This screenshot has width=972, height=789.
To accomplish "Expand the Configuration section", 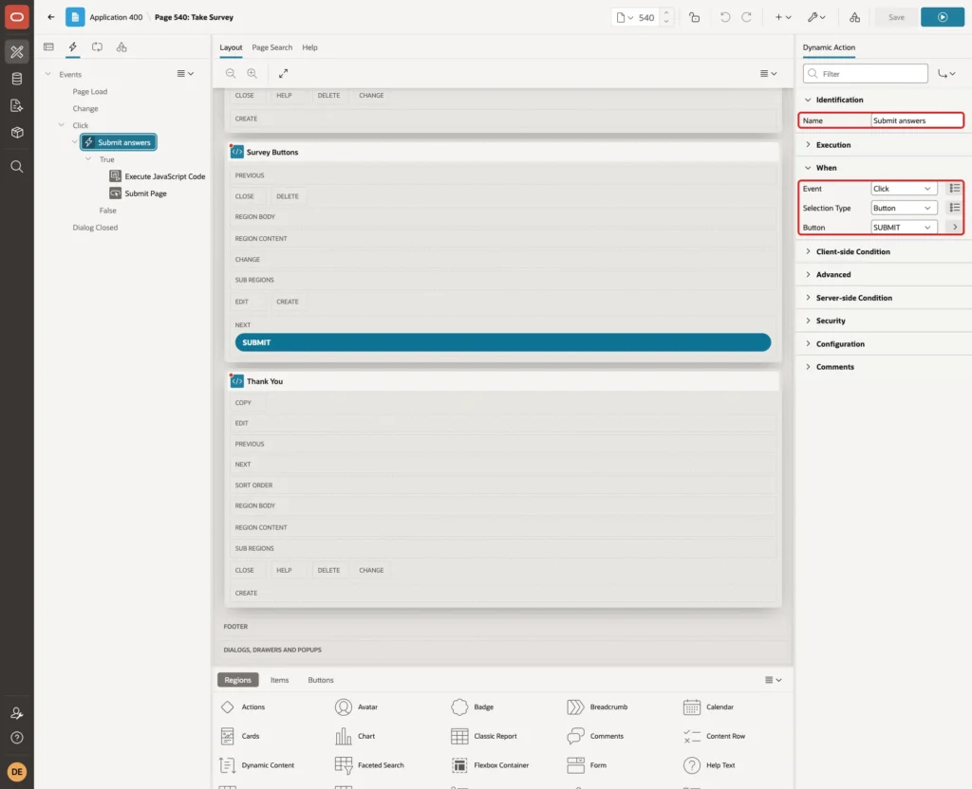I will [808, 343].
